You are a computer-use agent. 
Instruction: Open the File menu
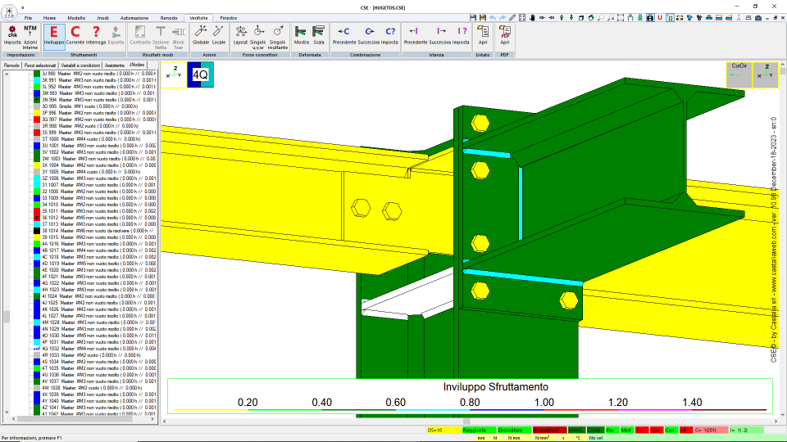click(28, 18)
